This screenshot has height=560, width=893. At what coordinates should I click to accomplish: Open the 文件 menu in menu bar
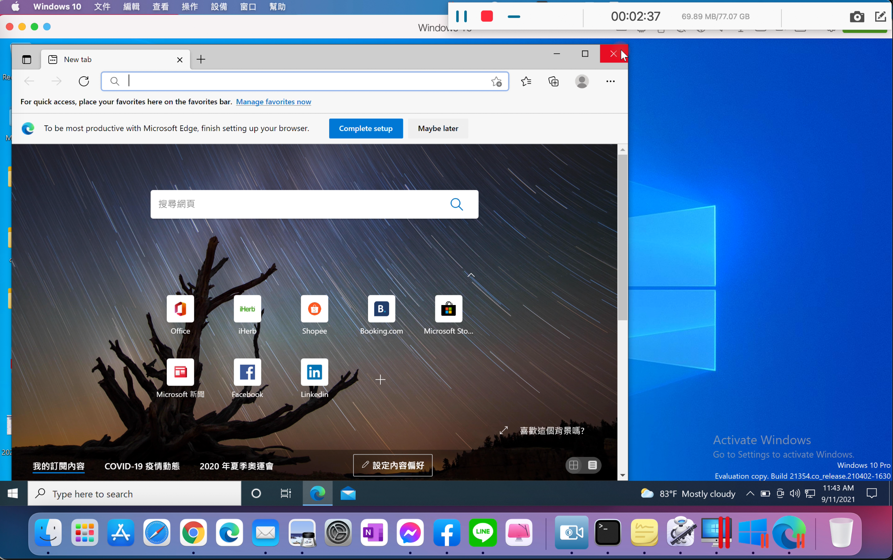tap(102, 7)
